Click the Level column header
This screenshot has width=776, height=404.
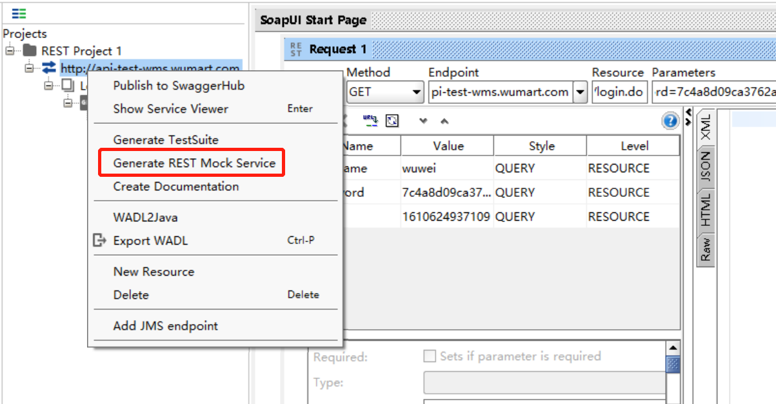(x=633, y=146)
